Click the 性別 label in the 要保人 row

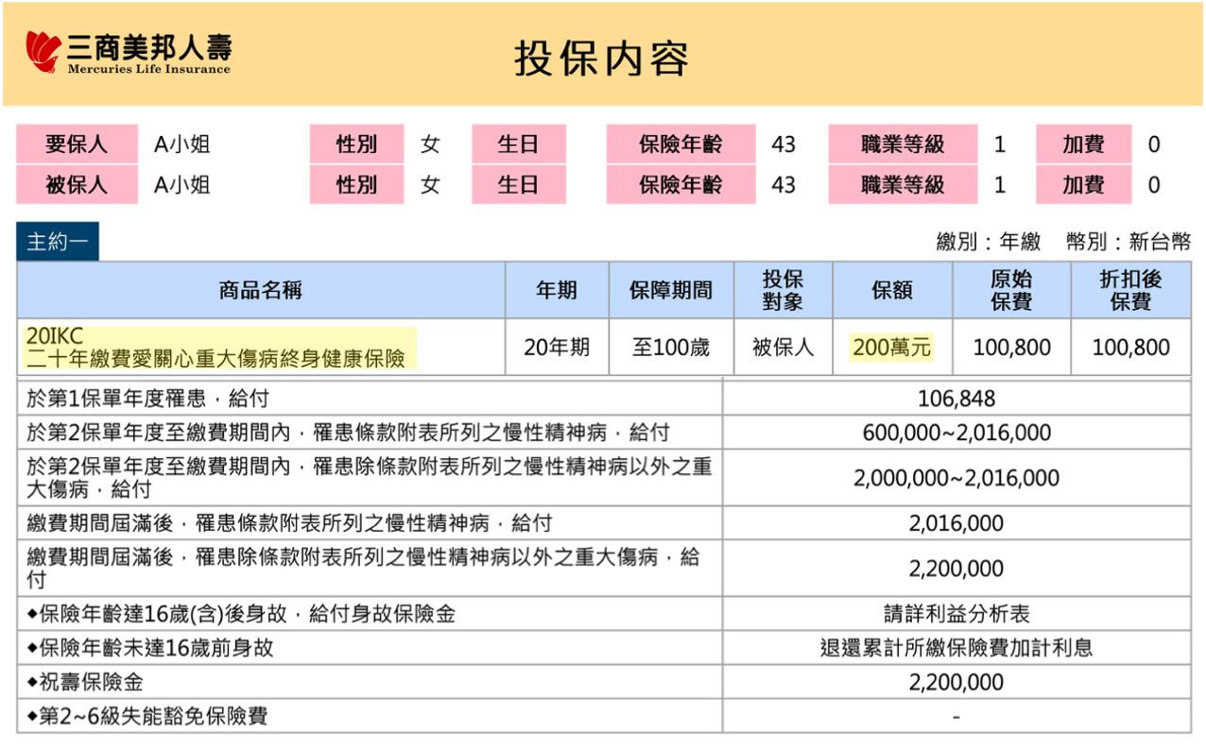[356, 145]
